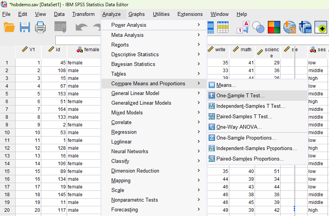Image resolution: width=329 pixels, height=216 pixels.
Task: Select Means... in the submenu
Action: 257,85
